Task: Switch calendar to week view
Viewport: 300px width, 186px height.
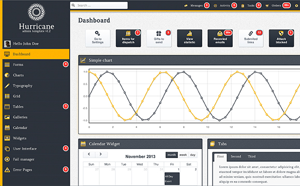Action: pyautogui.click(x=183, y=155)
